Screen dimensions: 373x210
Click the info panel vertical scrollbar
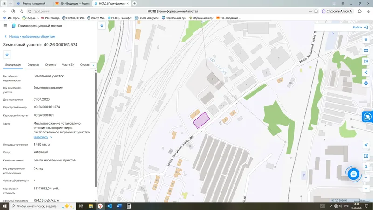point(96,129)
